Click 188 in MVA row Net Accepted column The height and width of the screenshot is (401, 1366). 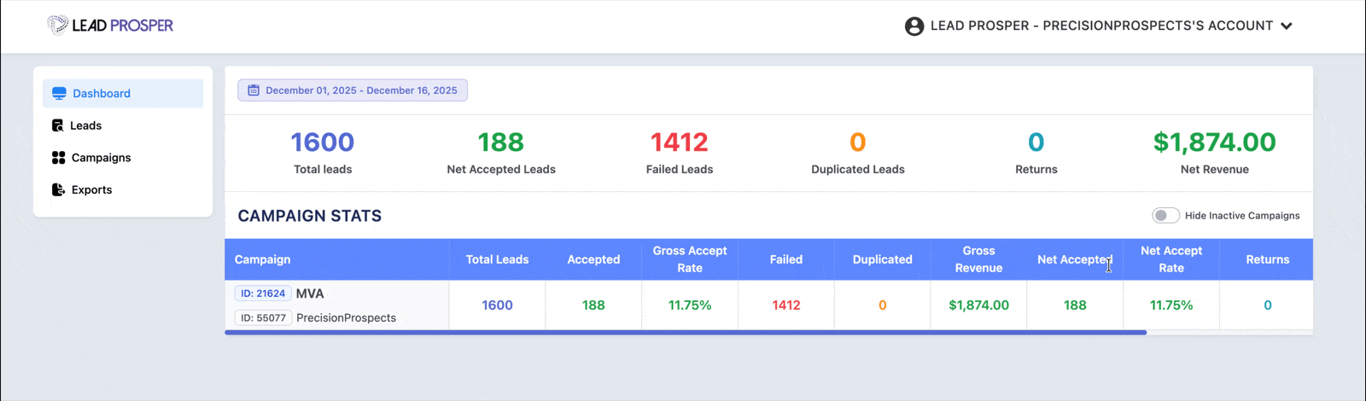[x=1075, y=305]
